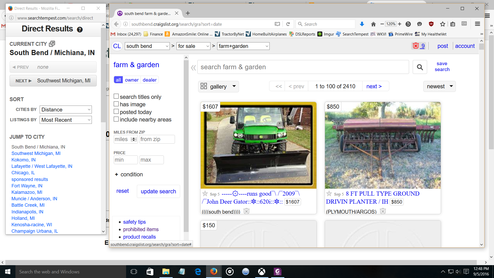494x278 pixels.
Task: Open Cities By Distance dropdown
Action: click(x=66, y=110)
